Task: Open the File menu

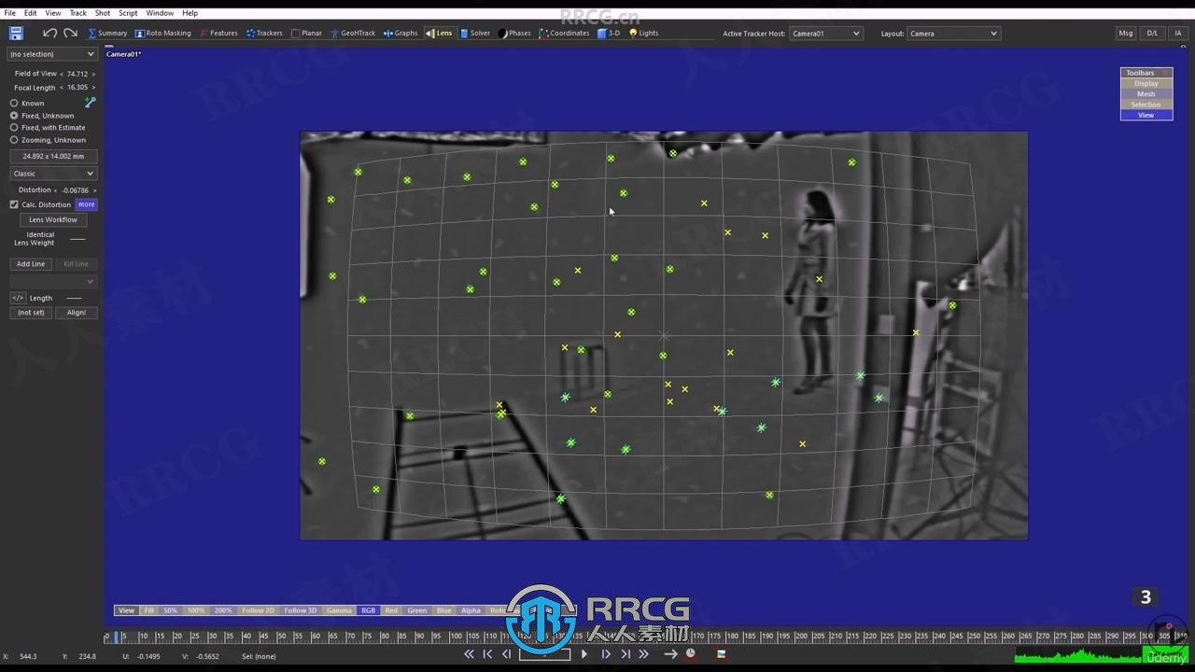Action: coord(10,13)
